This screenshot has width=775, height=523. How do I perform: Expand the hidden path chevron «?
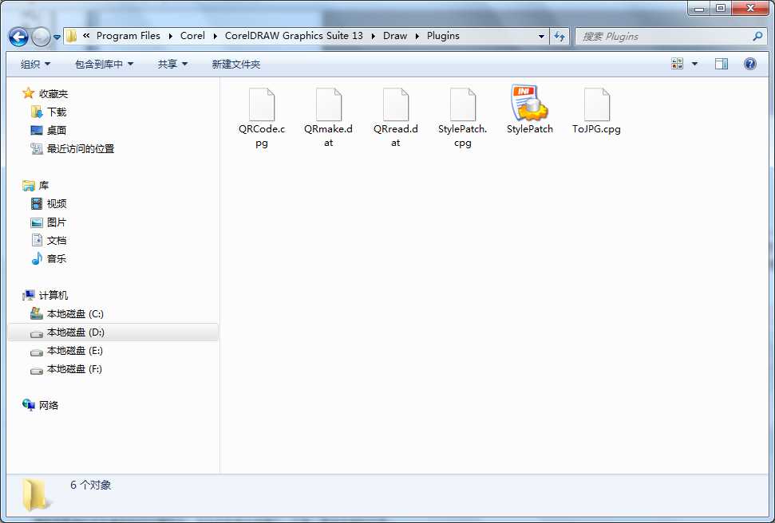(x=86, y=36)
